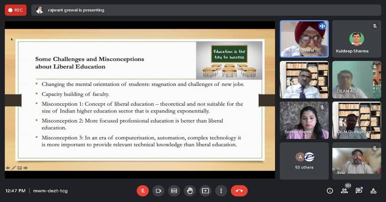Leave the call with red hang-up button

(x=239, y=191)
